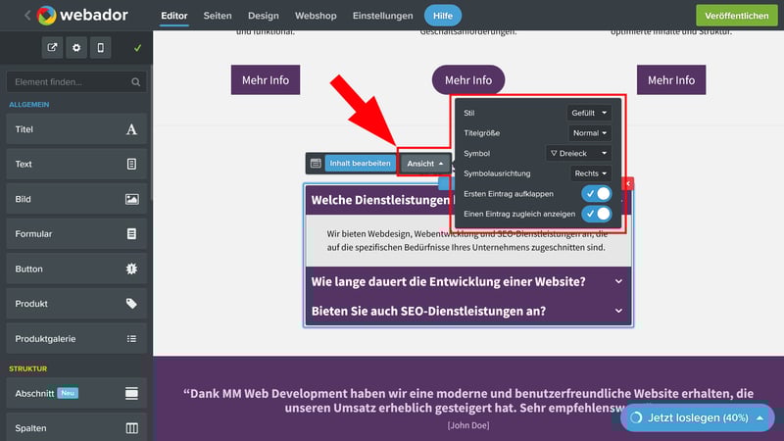Click the green checkmark saved icon
This screenshot has height=441, width=784.
[x=137, y=47]
